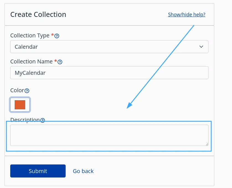
Task: Click the Collection Name question mark icon
Action: pos(60,62)
